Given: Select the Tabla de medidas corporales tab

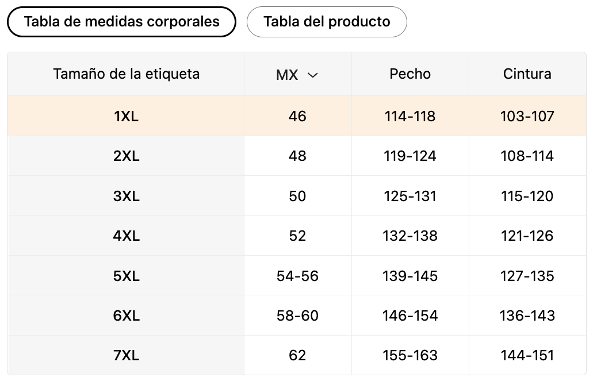Looking at the screenshot, I should pos(121,22).
